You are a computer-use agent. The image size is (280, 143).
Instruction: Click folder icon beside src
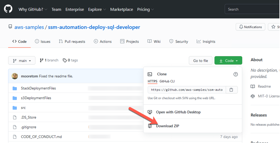point(15,108)
